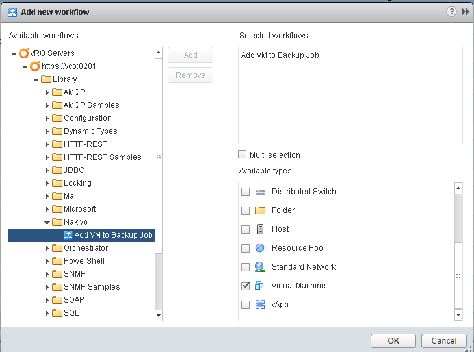Expand the Orchestrator folder arrow
The image size is (474, 352).
pos(47,248)
